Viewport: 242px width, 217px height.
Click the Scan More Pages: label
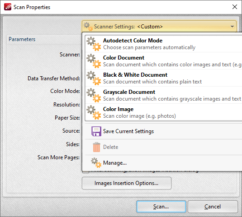[x=58, y=157]
